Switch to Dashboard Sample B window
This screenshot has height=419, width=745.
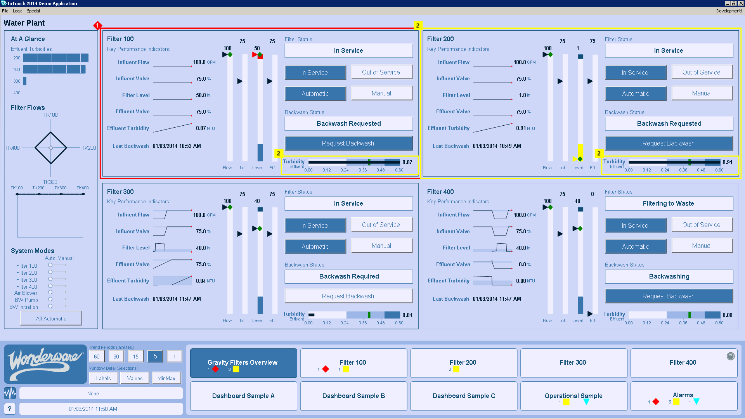click(353, 396)
